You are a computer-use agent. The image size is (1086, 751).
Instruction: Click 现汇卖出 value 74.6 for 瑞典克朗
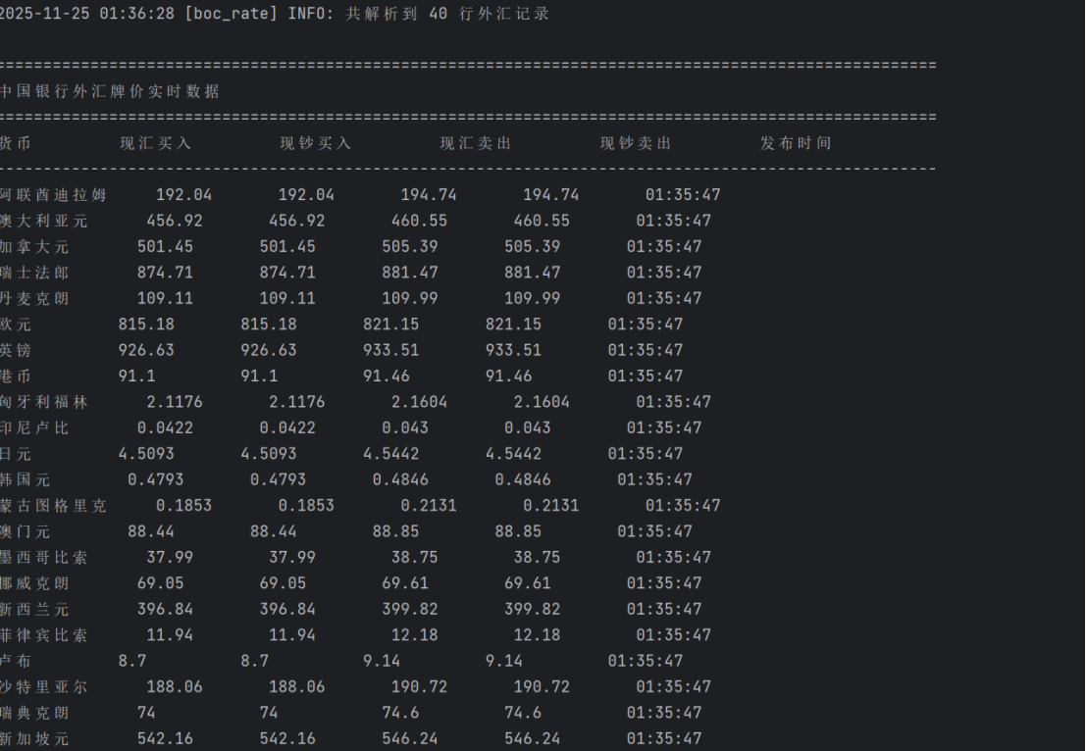(x=400, y=713)
